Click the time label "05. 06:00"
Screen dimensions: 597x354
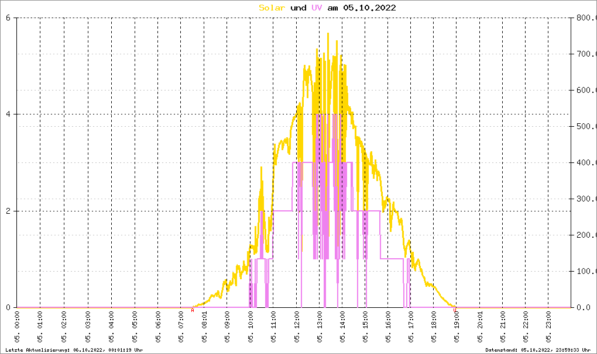[158, 327]
